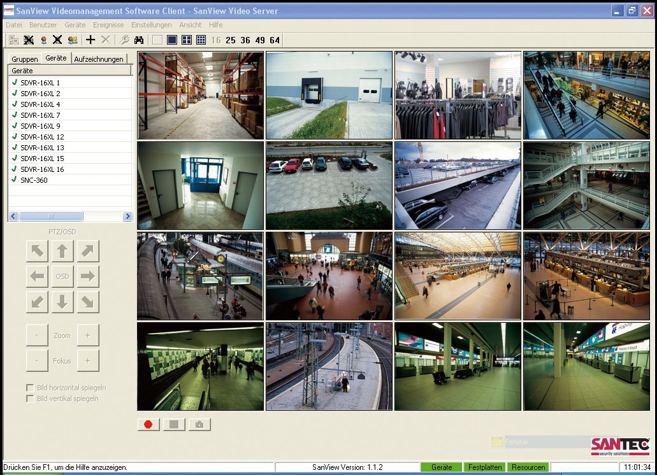
Task: Click the camera snapshot button
Action: point(199,425)
